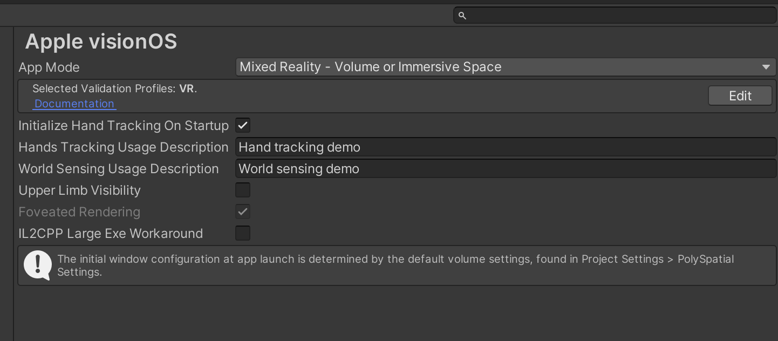Click the World Sensing Usage Description text field
Image resolution: width=778 pixels, height=341 pixels.
point(506,169)
